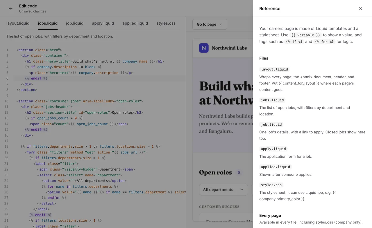The width and height of the screenshot is (372, 228).
Task: Click "layout.liquid" in the Reference file list
Action: 274,69
